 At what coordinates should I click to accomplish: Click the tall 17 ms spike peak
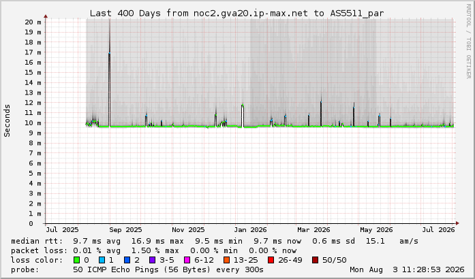tap(109, 53)
